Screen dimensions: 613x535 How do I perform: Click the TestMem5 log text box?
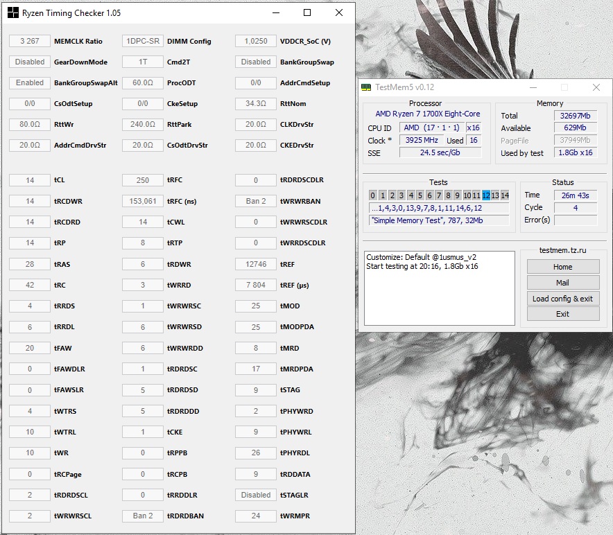[440, 288]
